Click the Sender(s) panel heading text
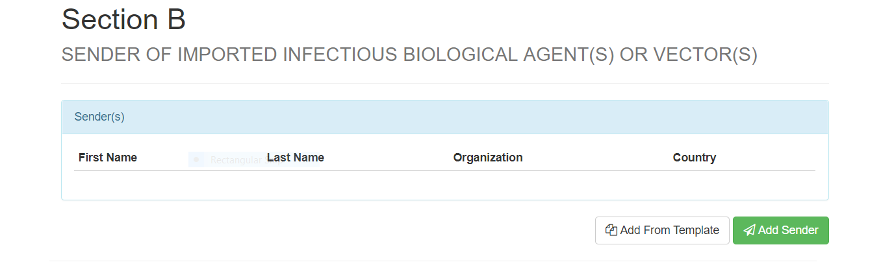The height and width of the screenshot is (271, 894). (99, 117)
